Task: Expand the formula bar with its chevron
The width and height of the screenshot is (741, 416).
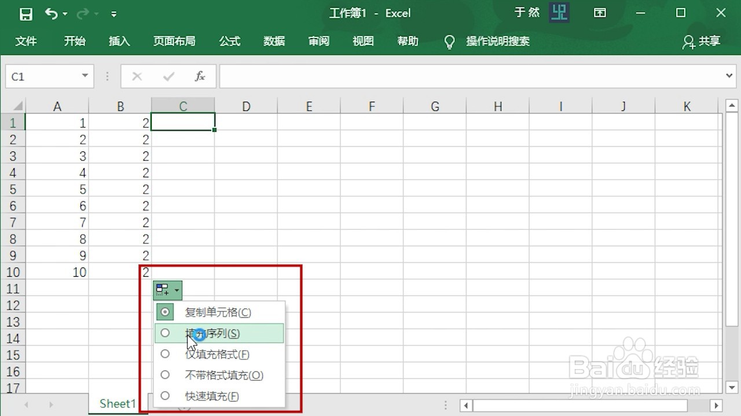Action: [x=729, y=76]
